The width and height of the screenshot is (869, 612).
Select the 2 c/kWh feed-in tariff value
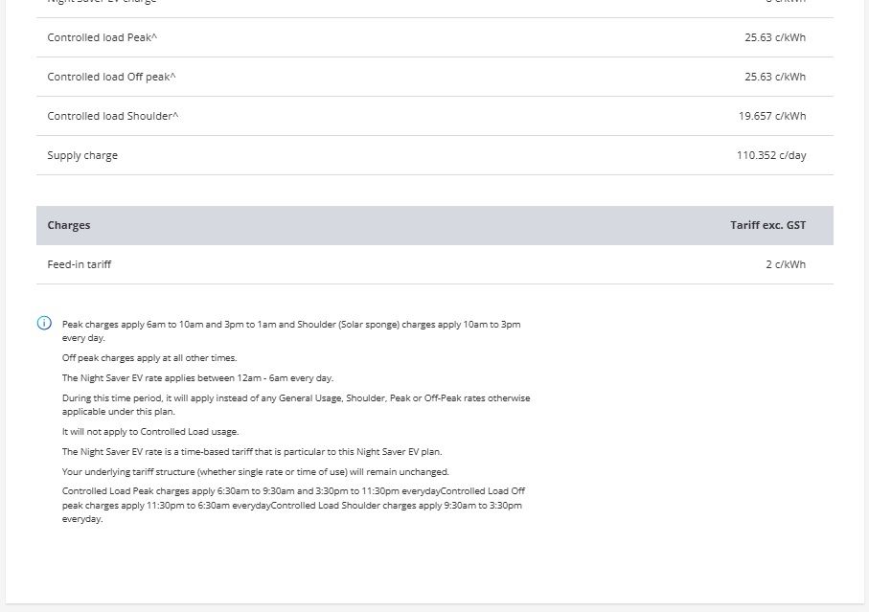[x=785, y=264]
